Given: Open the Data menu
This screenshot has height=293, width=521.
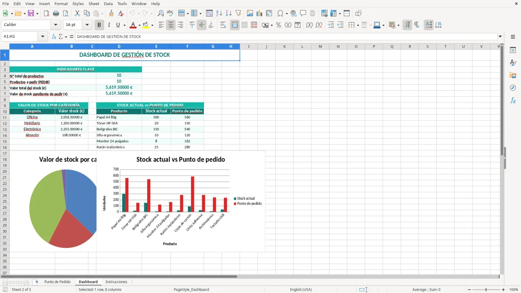Looking at the screenshot, I should 108,3.
